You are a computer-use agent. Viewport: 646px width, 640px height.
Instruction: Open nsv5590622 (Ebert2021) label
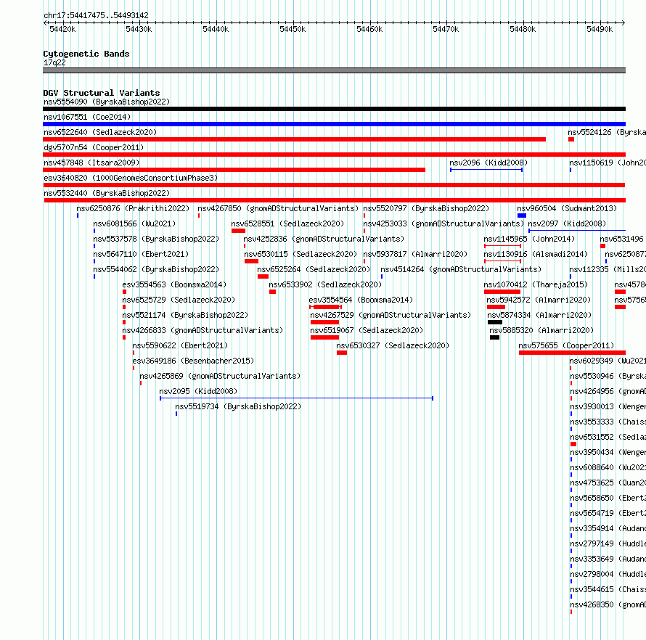click(x=180, y=345)
